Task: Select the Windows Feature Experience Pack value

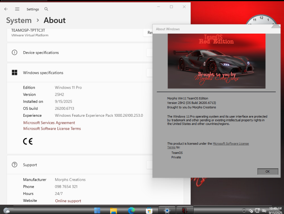Action: tap(99, 116)
